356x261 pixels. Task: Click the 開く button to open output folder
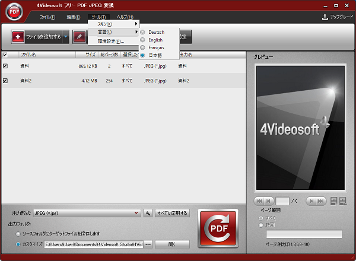click(x=171, y=244)
